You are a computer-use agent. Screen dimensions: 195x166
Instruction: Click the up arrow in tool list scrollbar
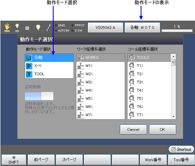tap(173, 56)
